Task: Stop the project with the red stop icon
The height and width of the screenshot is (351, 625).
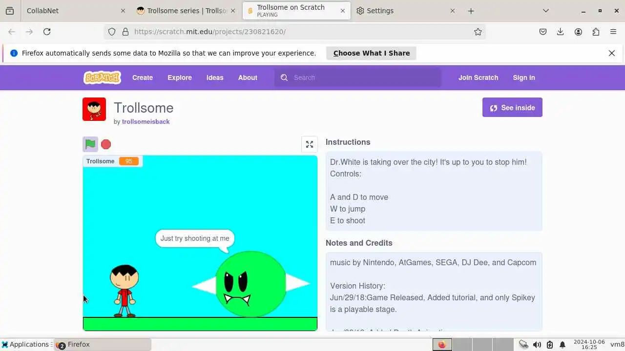Action: click(x=106, y=144)
